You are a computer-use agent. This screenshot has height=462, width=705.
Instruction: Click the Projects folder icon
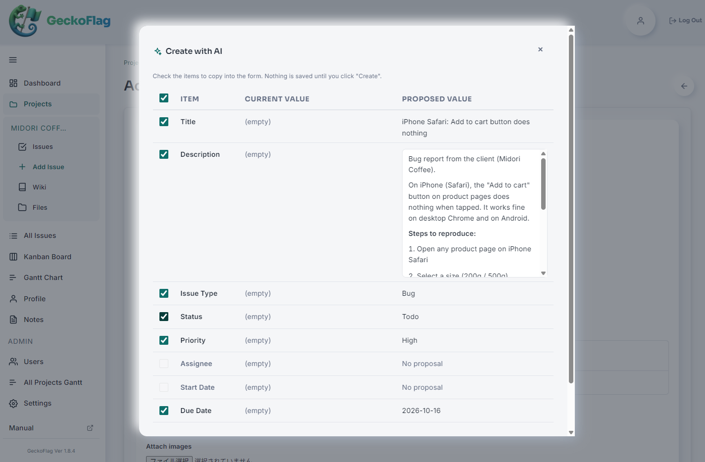click(13, 104)
